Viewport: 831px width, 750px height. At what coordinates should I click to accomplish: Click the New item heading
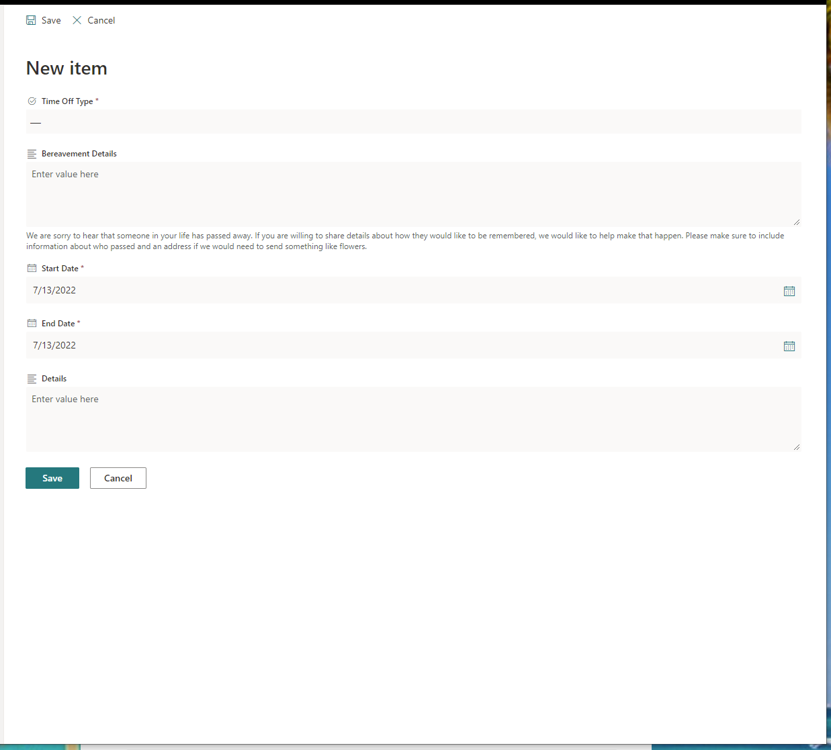tap(67, 68)
